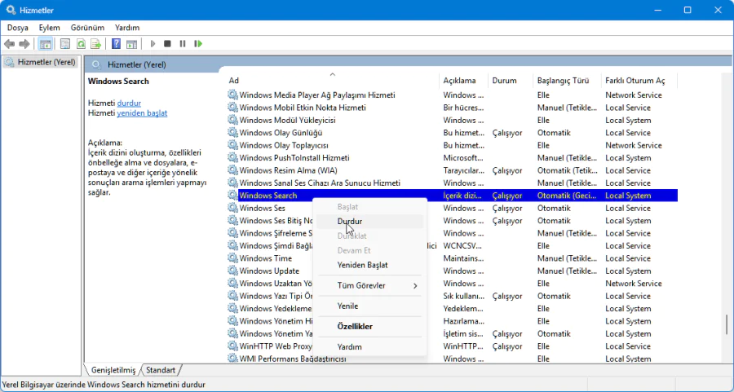Click the Windows Search name in the highlighted row
734x392 pixels.
[x=268, y=196]
